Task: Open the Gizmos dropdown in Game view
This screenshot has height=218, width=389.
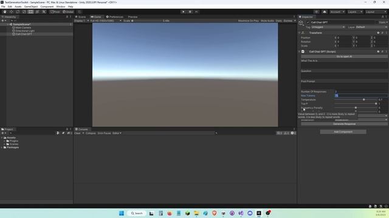Action: tap(289, 21)
